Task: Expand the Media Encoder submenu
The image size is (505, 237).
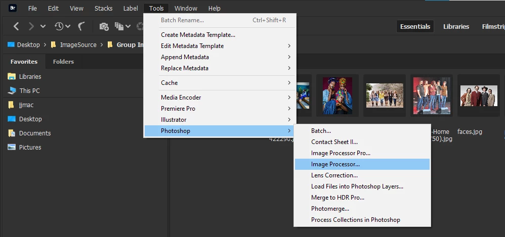Action: coord(220,98)
